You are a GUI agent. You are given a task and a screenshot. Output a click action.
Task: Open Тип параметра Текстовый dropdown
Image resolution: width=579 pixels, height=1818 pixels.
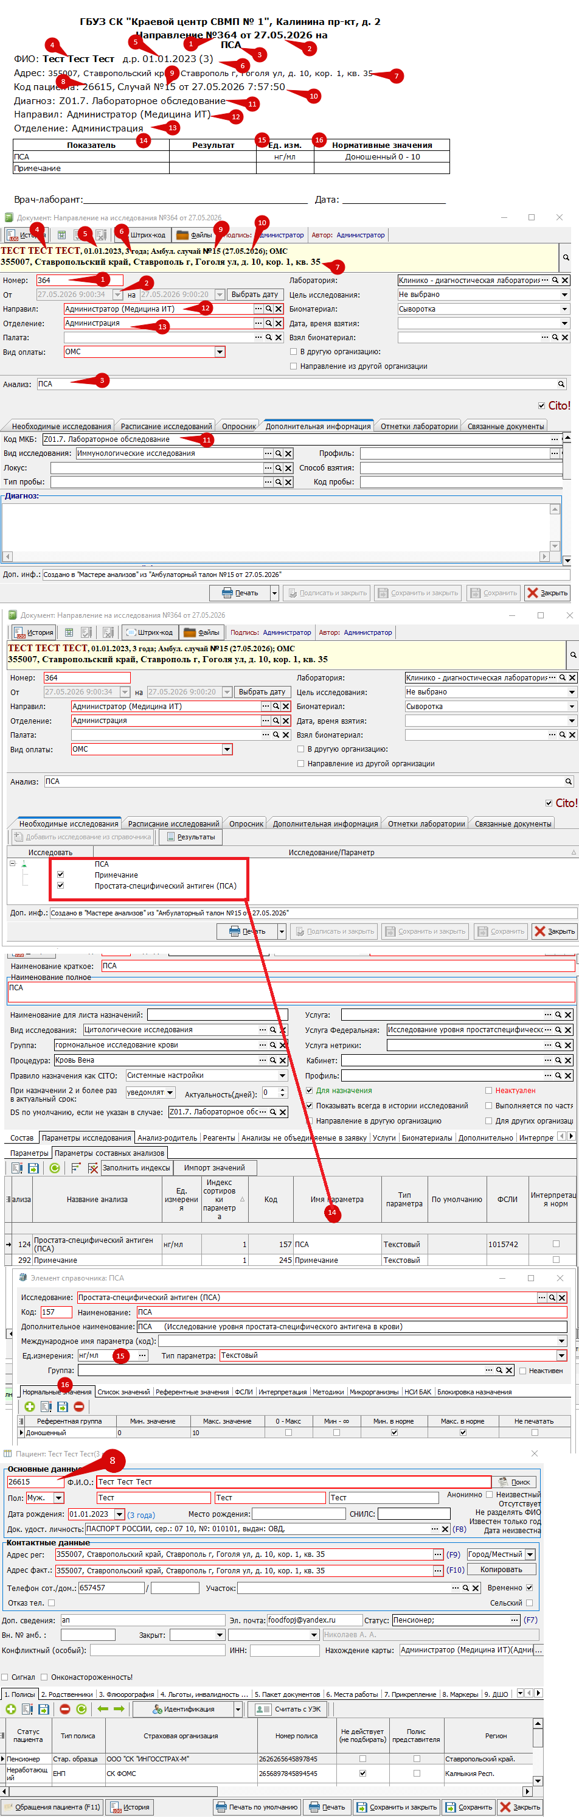[562, 1355]
